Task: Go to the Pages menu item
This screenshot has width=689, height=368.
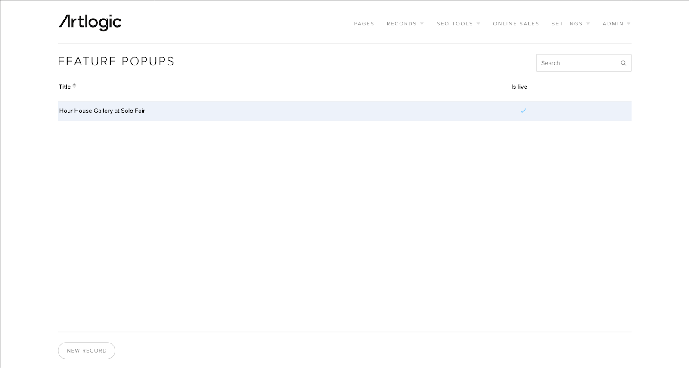Action: pos(364,24)
